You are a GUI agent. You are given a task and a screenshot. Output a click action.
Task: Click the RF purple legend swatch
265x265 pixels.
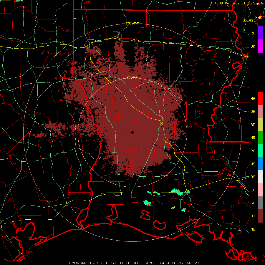[260, 33]
